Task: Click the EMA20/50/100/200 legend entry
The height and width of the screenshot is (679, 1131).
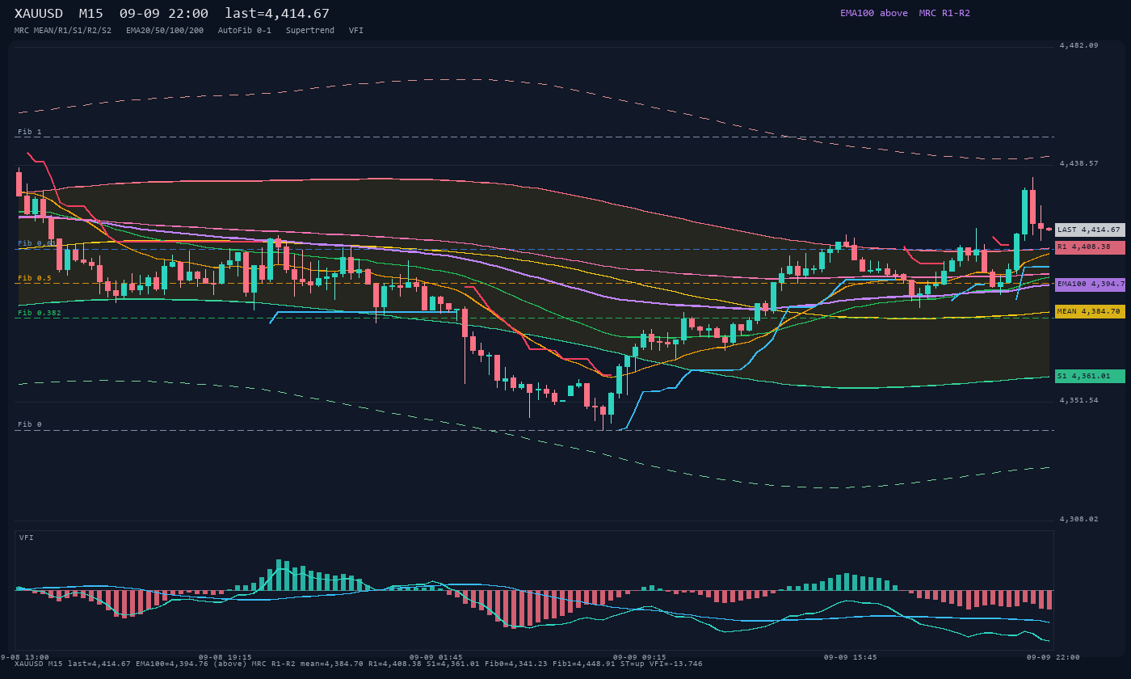Action: click(165, 31)
